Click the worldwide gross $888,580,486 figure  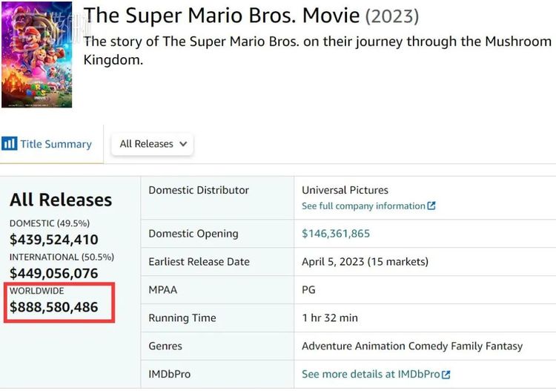53,307
